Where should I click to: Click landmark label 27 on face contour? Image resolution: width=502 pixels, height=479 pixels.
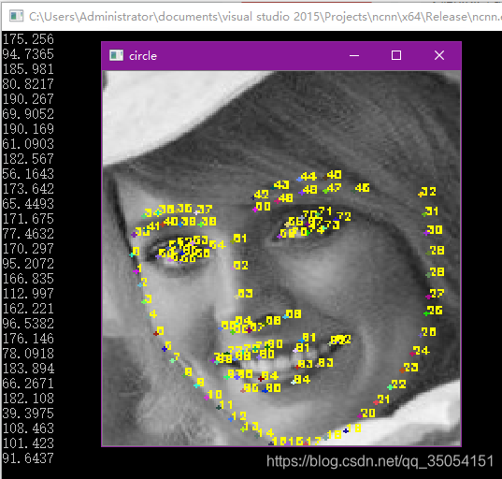pos(437,293)
